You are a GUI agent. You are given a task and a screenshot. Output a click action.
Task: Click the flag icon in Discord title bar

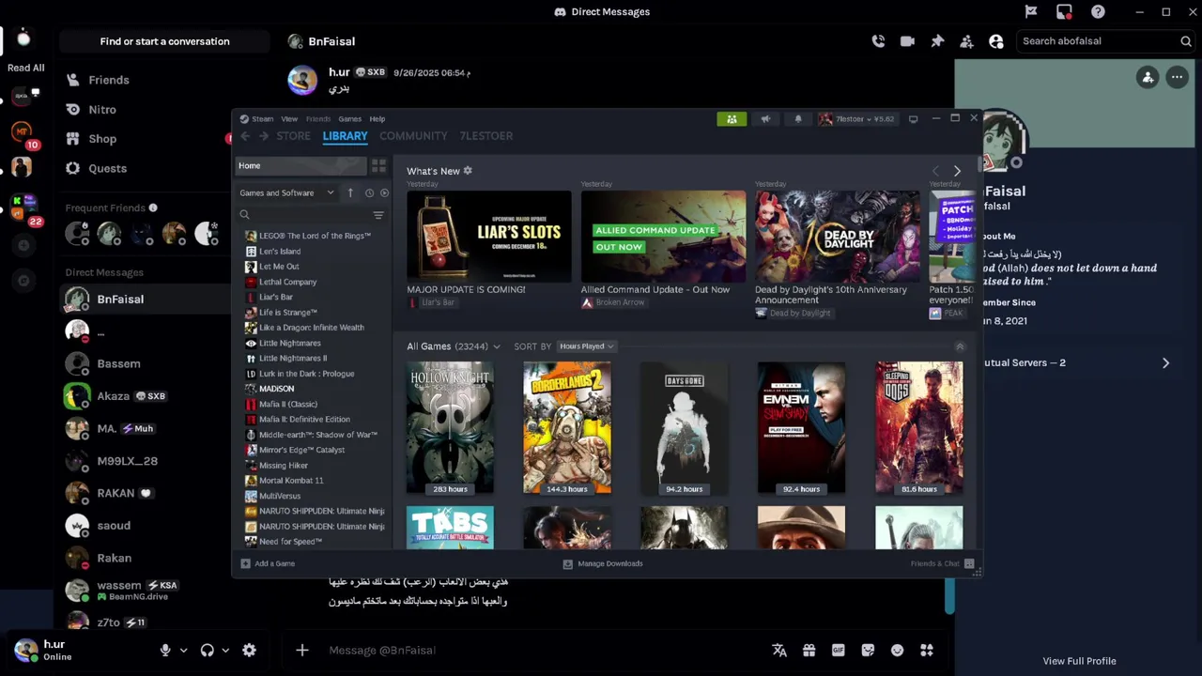coord(1031,12)
